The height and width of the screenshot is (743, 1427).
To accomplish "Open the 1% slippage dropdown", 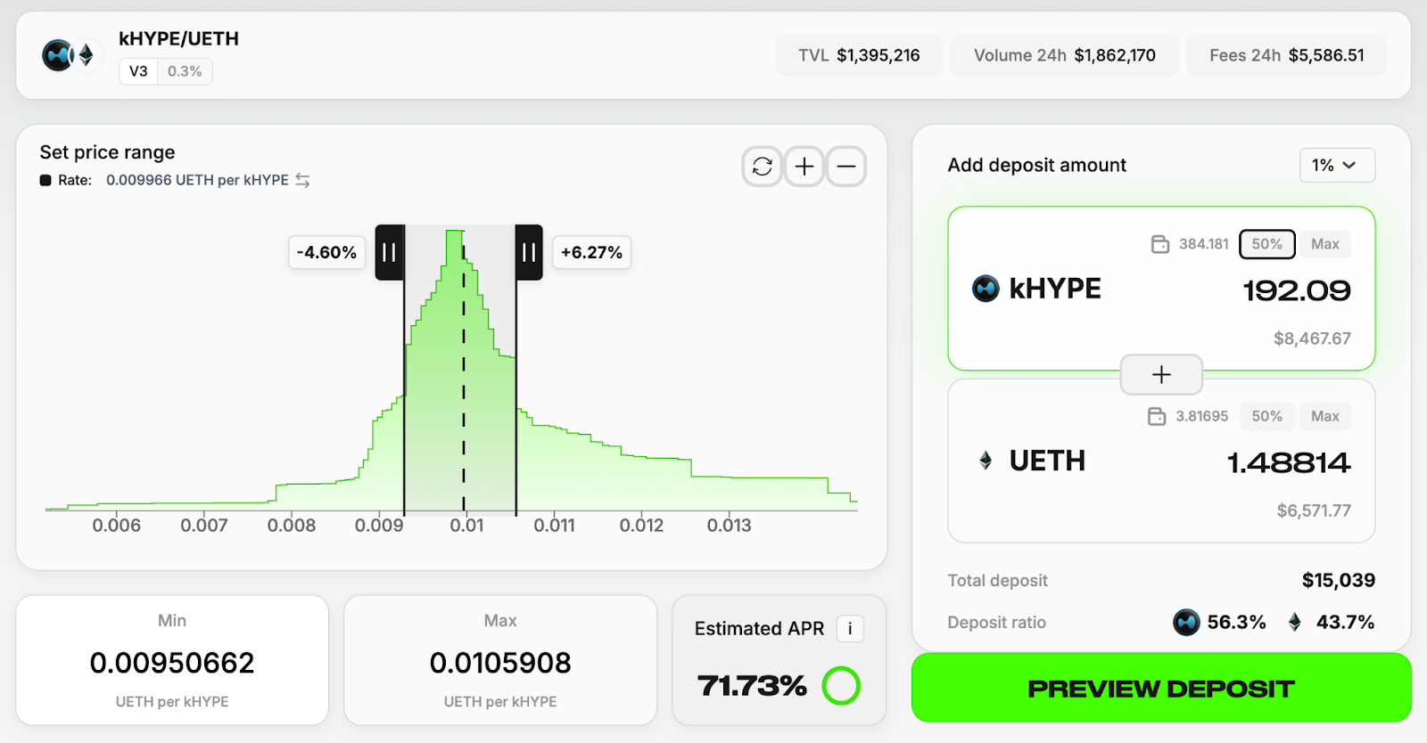I will (1336, 166).
